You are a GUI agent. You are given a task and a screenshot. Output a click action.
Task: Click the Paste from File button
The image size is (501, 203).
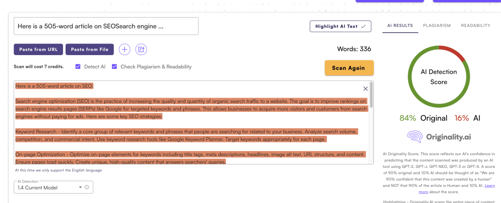[90, 49]
